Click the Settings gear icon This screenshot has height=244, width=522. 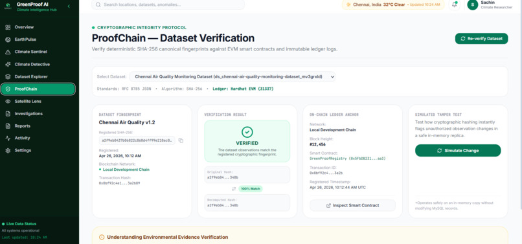point(8,150)
